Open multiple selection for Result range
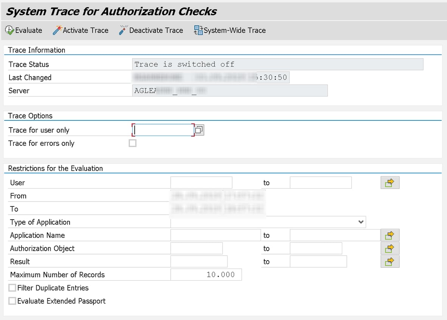Screen dimensions: 447x320 coord(390,261)
